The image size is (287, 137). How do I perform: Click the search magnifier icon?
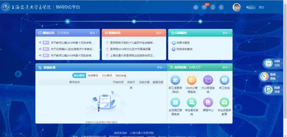click(x=221, y=7)
